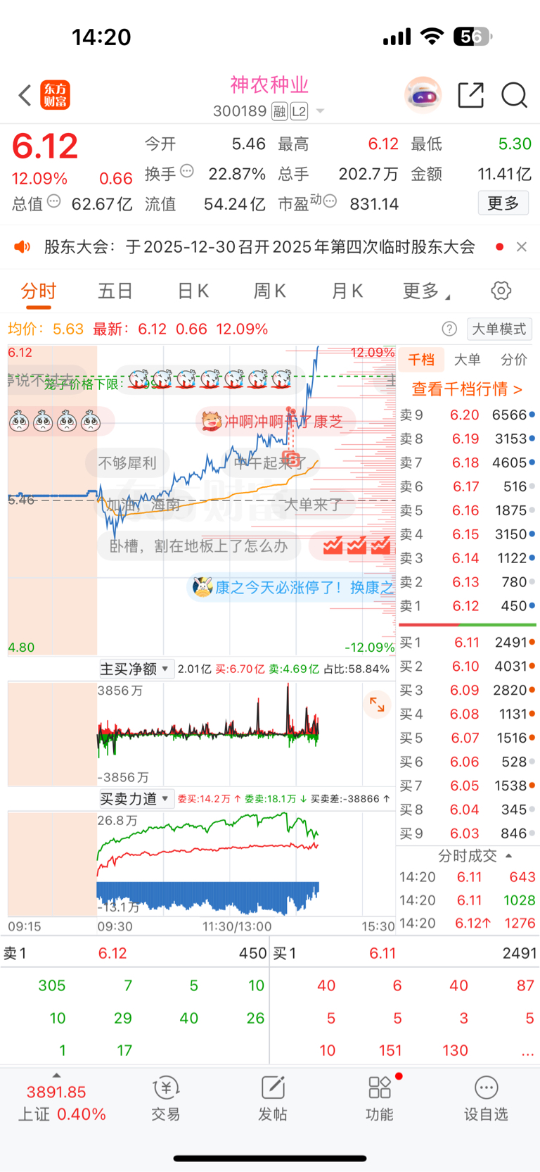Screen dimensions: 540x1172
Task: Switch to 五日 chart tab
Action: tap(115, 291)
